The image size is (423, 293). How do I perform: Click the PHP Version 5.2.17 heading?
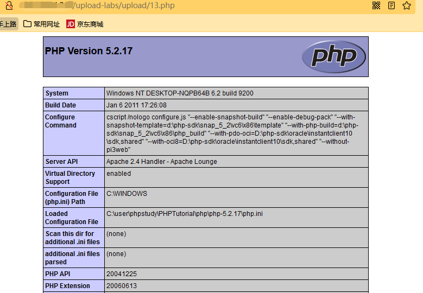pos(89,51)
